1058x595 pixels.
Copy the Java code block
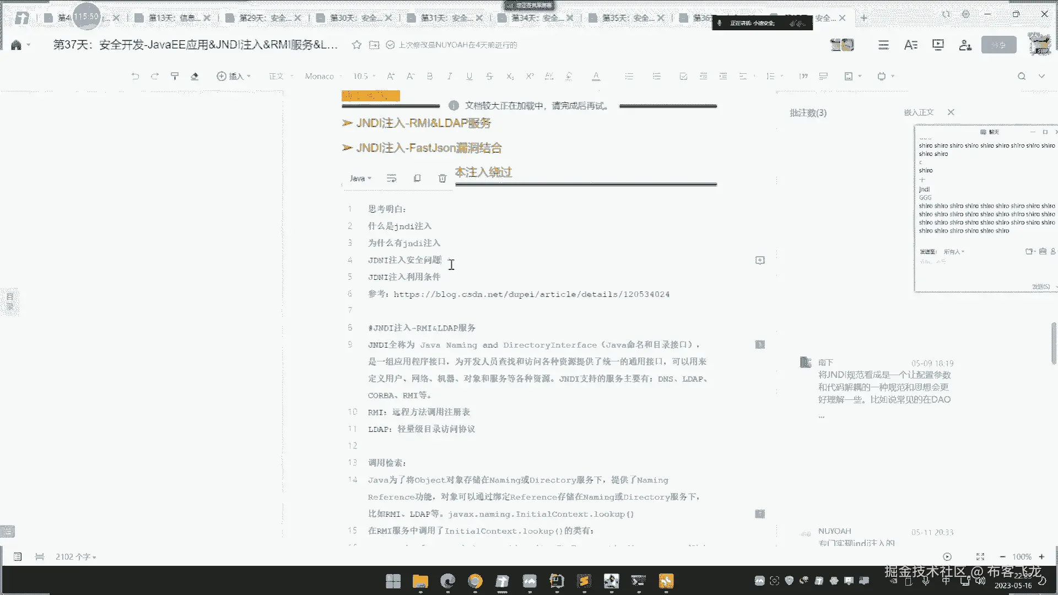(417, 178)
